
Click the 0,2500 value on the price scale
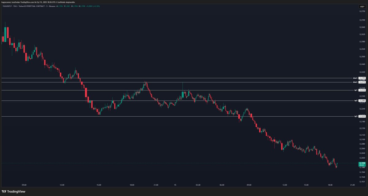click(362, 57)
